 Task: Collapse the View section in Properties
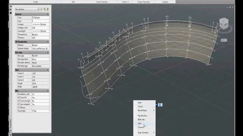48,70
